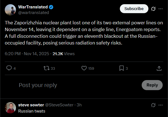Bookmark this post
Screen dimensions: 168x117
pyautogui.click(x=122, y=68)
